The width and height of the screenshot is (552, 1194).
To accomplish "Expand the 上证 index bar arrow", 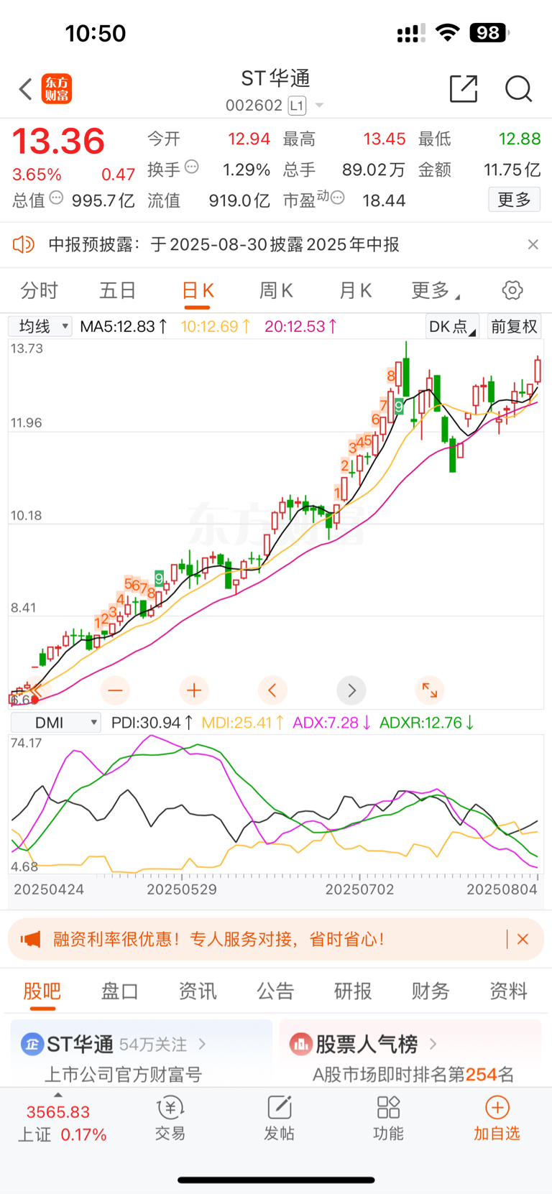I will click(58, 1095).
